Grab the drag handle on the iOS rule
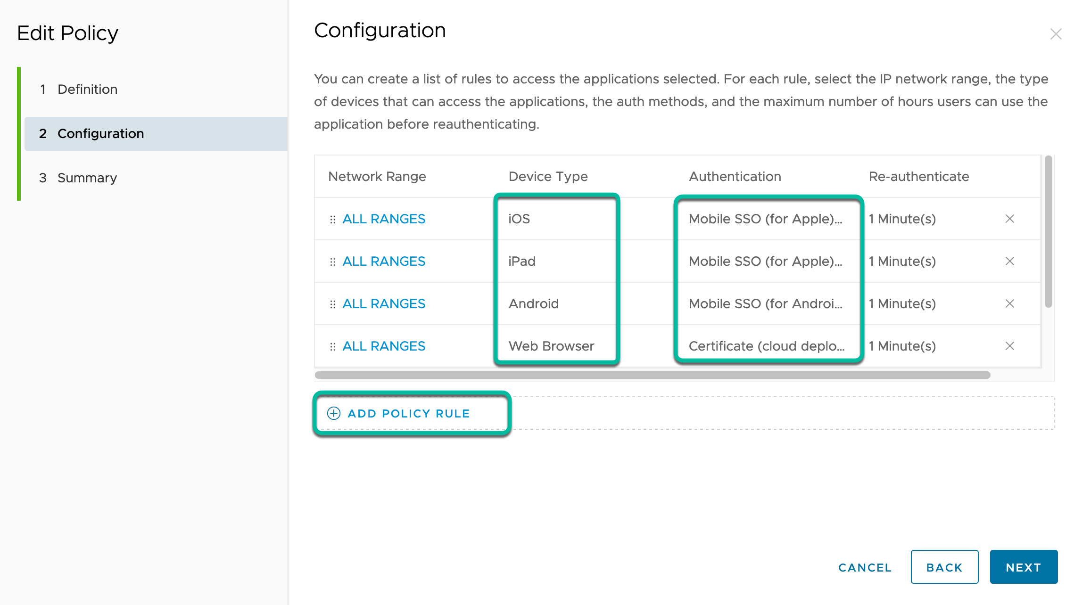Image resolution: width=1074 pixels, height=605 pixels. point(332,219)
